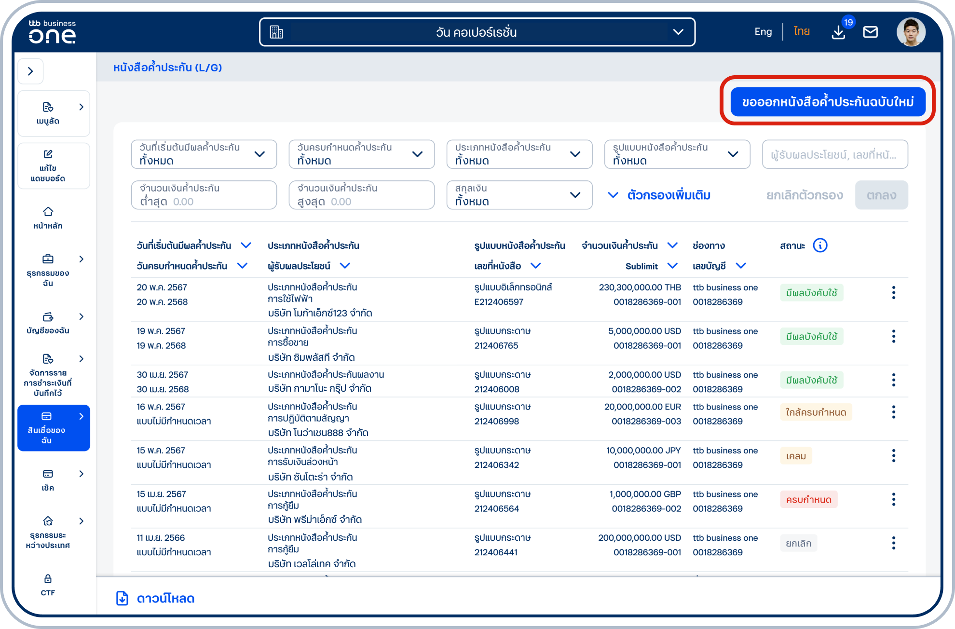Click the download icon with badge 19
Viewport: 955px width, 629px height.
point(839,32)
